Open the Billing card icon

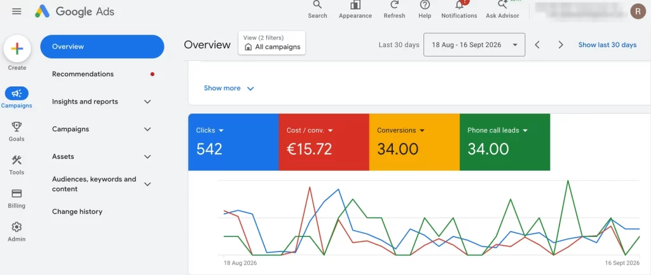(x=17, y=193)
